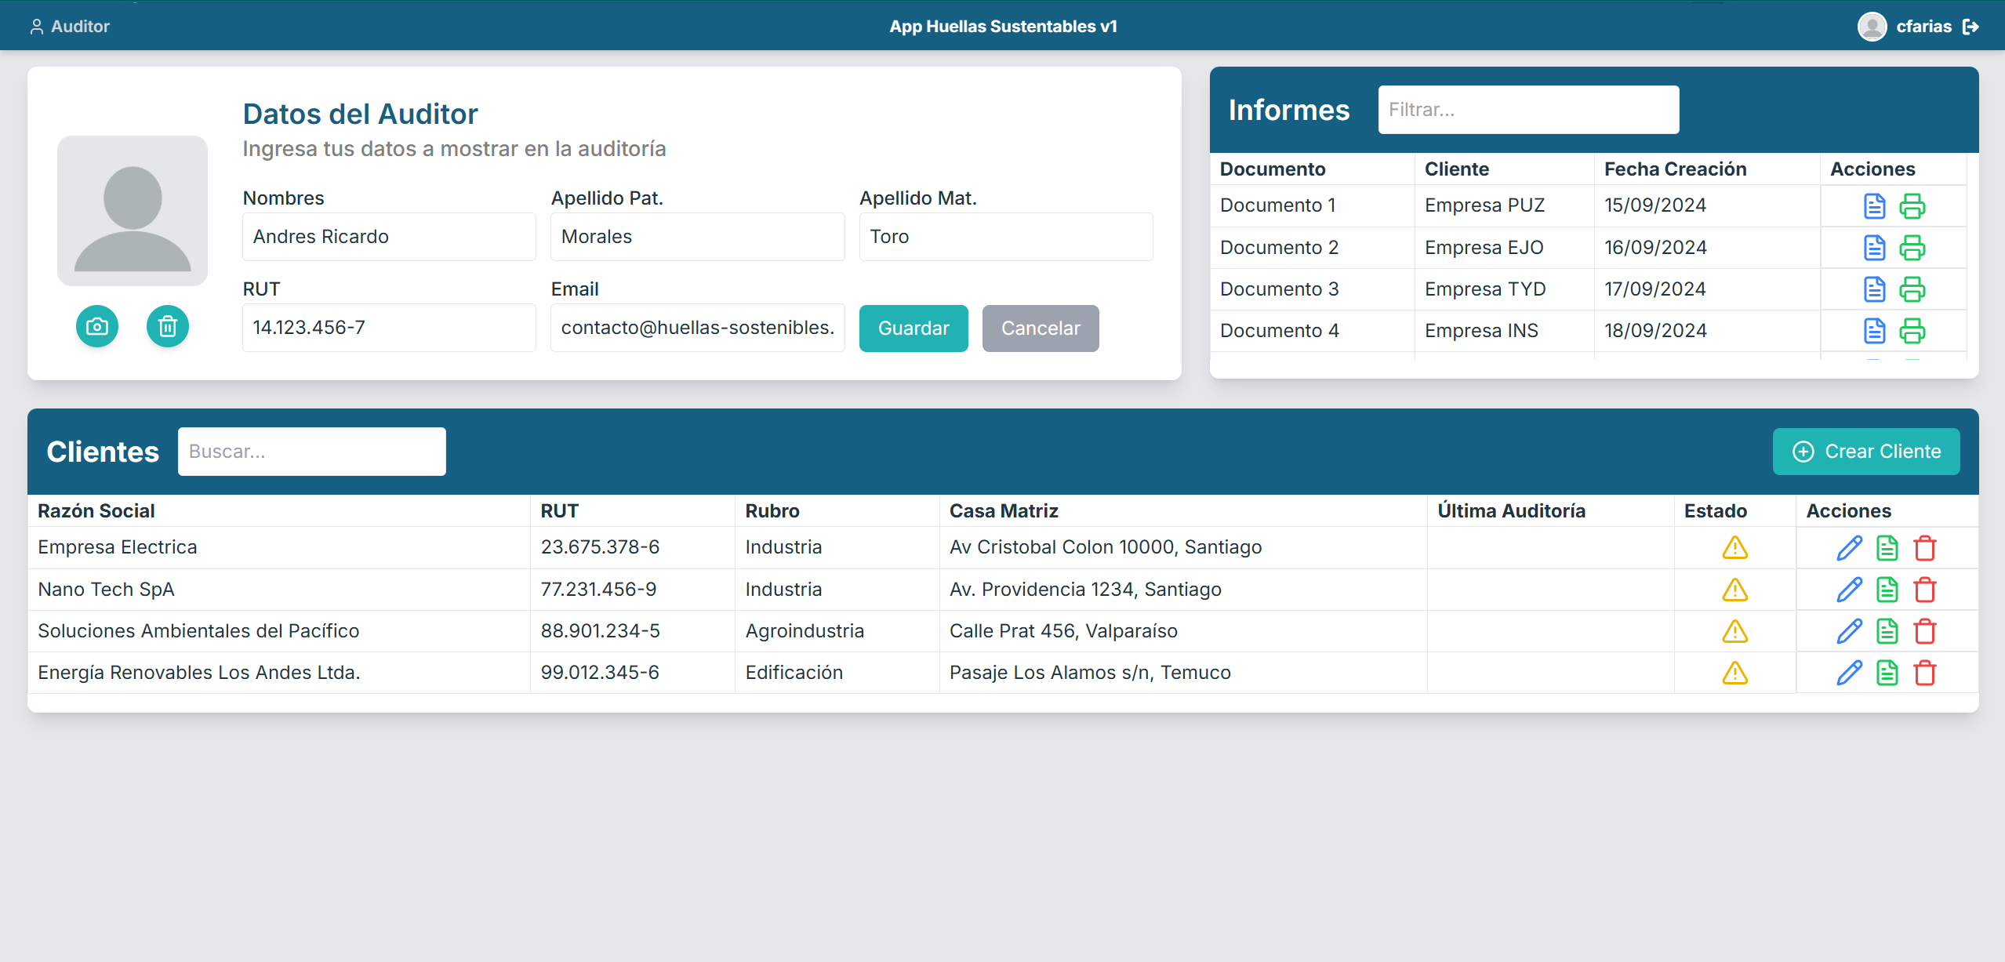Click the logout icon next to cfarias

(1972, 26)
